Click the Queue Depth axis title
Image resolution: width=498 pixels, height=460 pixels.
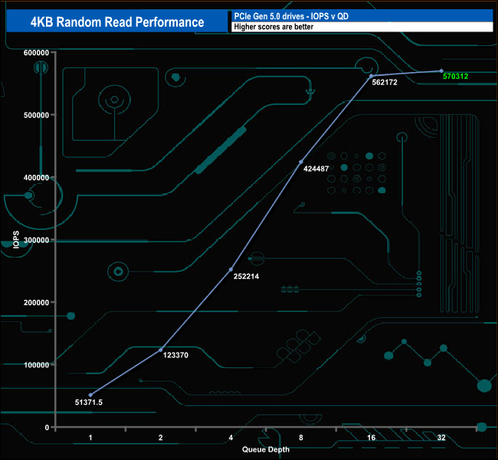[266, 449]
